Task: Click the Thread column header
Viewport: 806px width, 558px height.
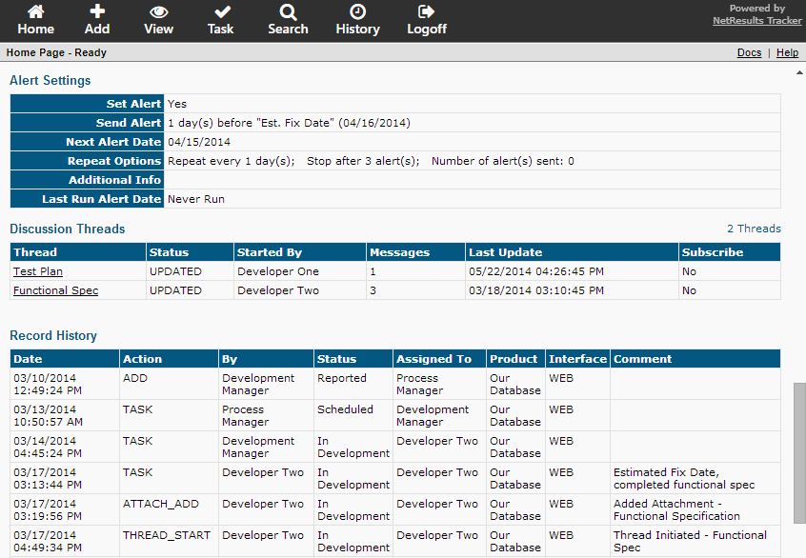Action: click(78, 252)
